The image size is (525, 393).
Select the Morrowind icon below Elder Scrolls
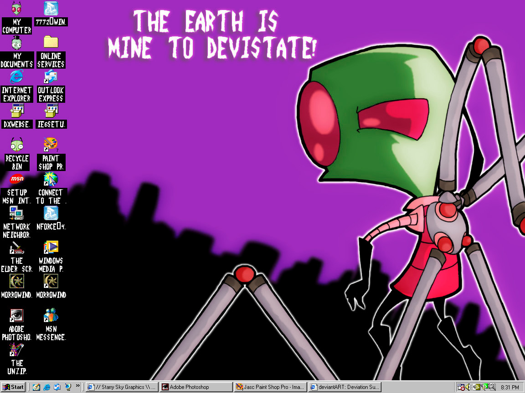tap(17, 287)
